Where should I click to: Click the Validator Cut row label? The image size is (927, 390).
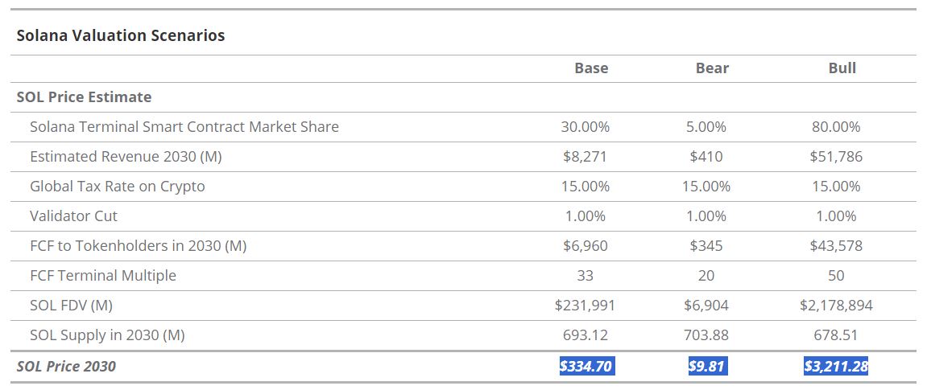pyautogui.click(x=73, y=216)
